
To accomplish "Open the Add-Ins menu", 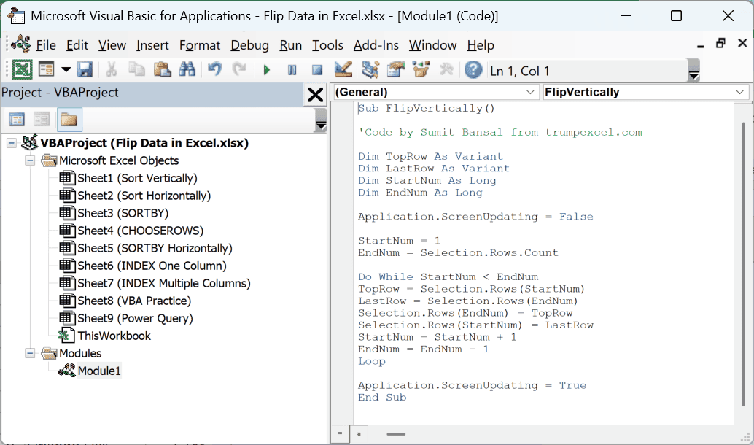I will point(376,45).
